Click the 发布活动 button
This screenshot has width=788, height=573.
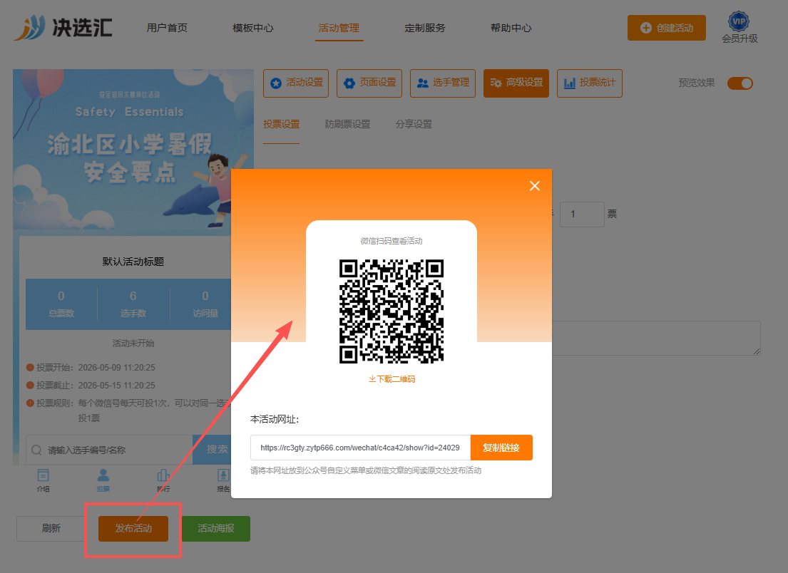click(133, 528)
